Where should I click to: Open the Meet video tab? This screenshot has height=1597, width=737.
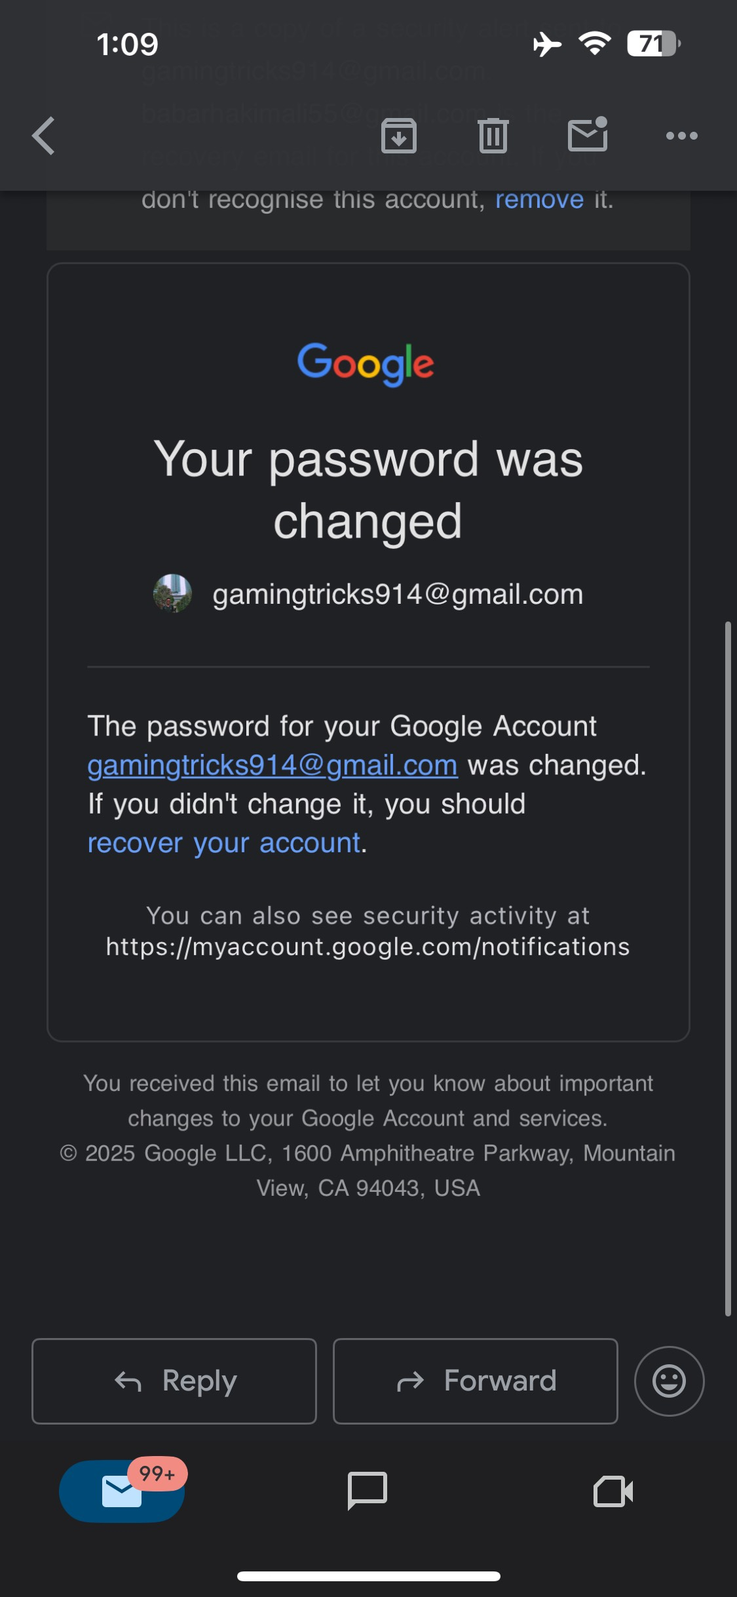[613, 1491]
